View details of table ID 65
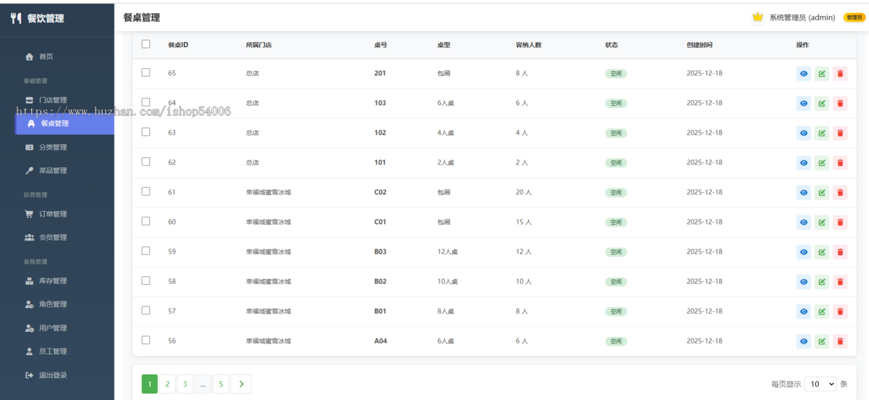The image size is (869, 400). coord(803,73)
